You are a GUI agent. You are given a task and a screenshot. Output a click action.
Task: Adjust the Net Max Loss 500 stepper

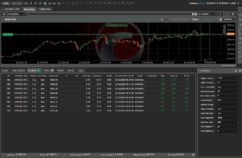click(x=238, y=122)
